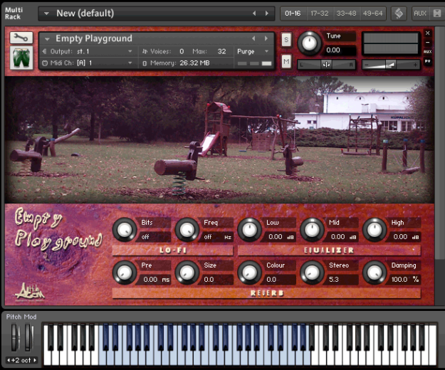The width and height of the screenshot is (445, 370).
Task: Toggle the REVERB effect button
Action: click(266, 293)
